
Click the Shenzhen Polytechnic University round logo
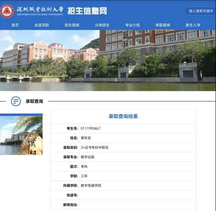click(7, 11)
